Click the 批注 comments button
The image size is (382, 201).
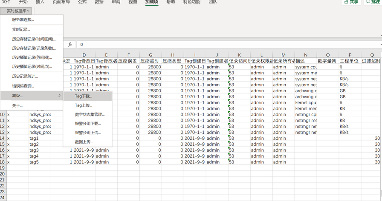[373, 2]
